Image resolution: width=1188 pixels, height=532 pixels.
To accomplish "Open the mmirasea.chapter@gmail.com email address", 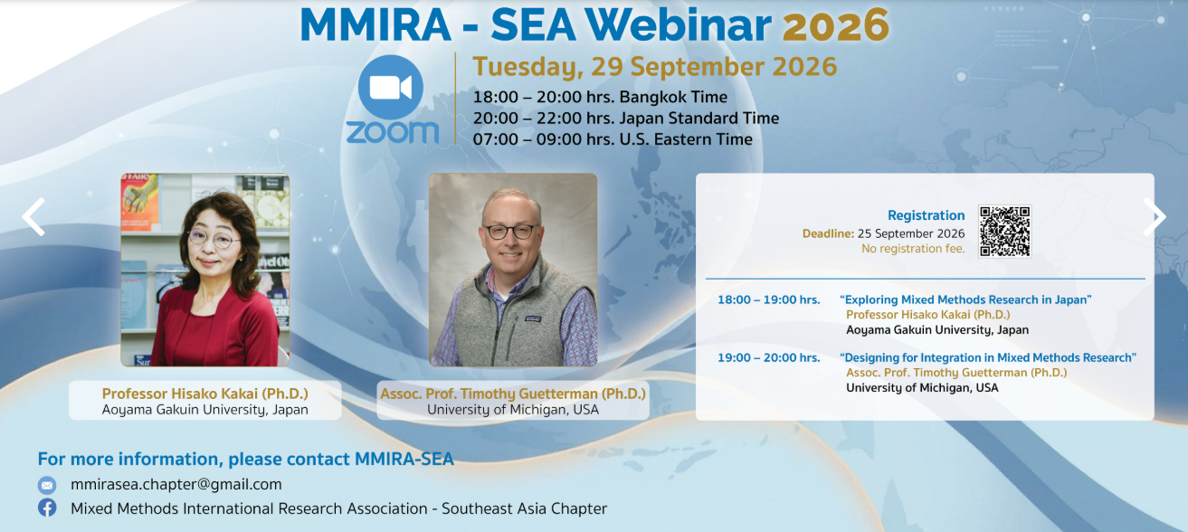I will pos(176,484).
